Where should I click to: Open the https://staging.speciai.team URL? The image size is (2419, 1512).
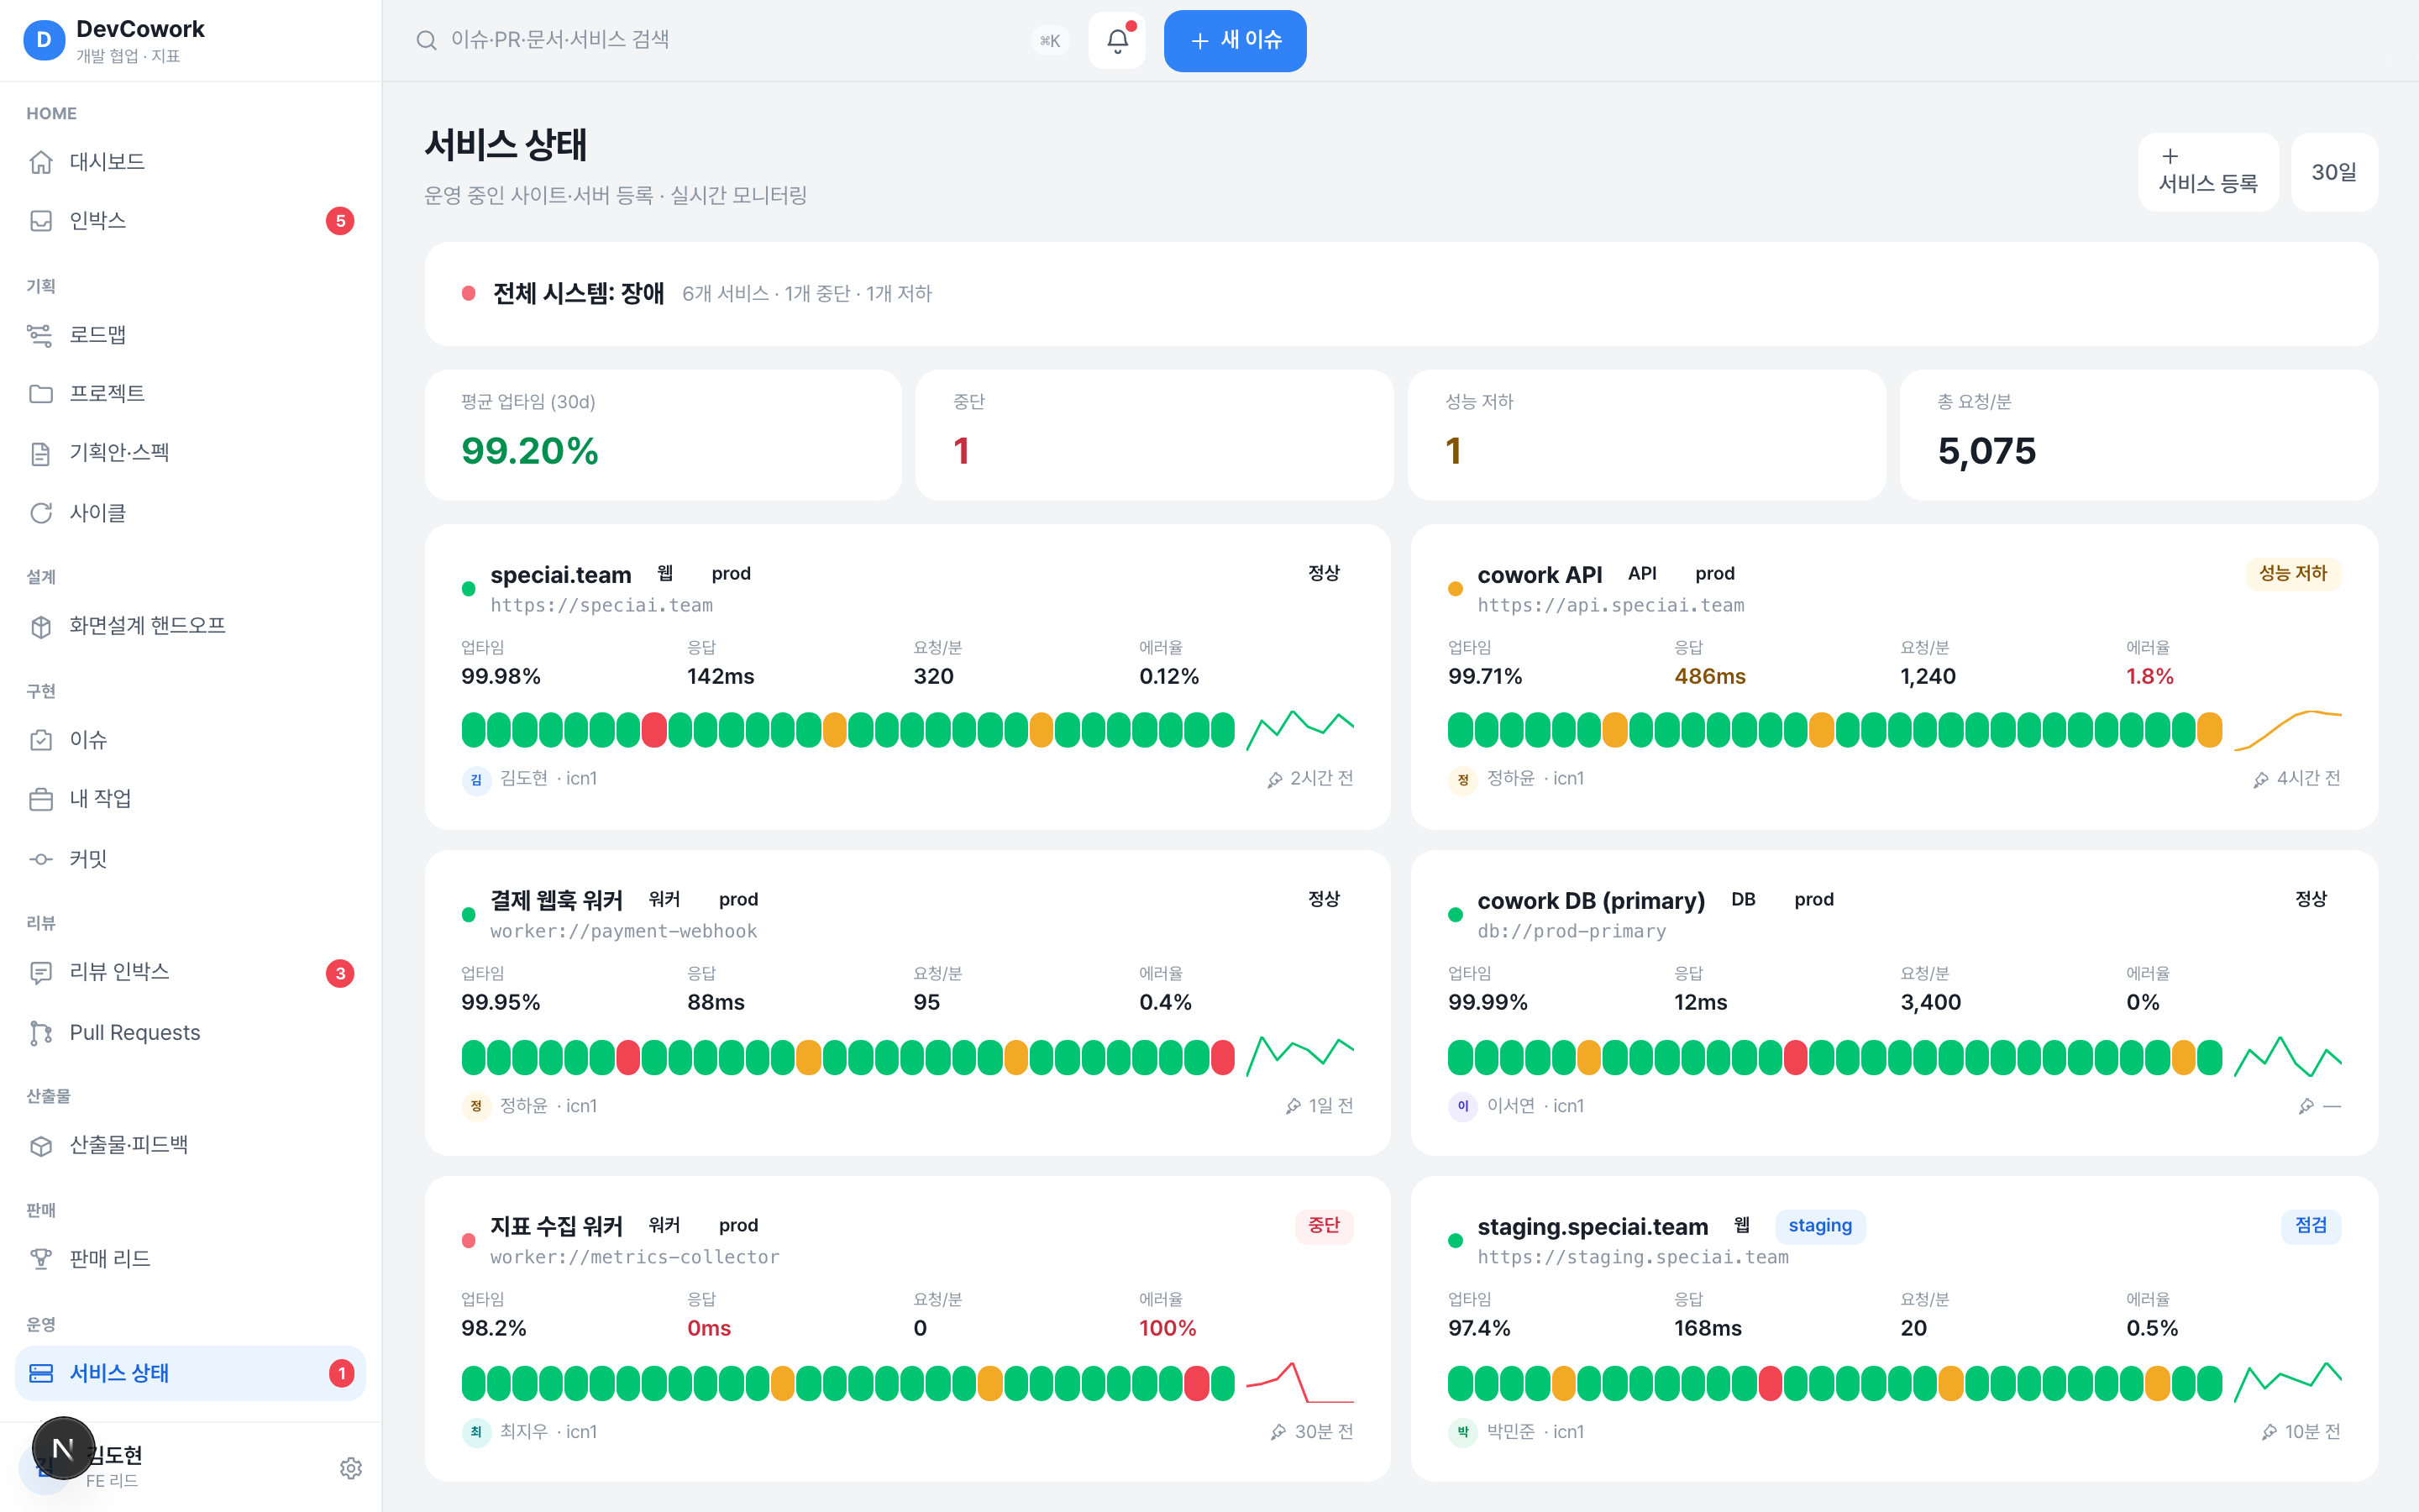[1634, 1257]
